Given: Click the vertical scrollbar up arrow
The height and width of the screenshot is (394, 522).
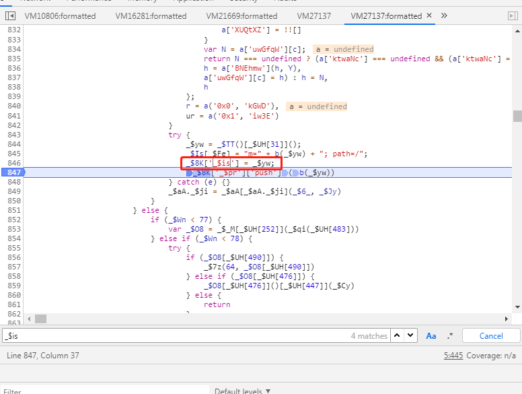Looking at the screenshot, I should [517, 31].
